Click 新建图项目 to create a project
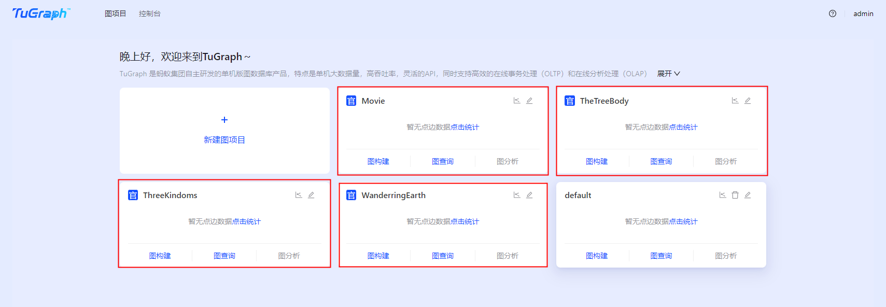Viewport: 886px width, 307px height. [224, 140]
